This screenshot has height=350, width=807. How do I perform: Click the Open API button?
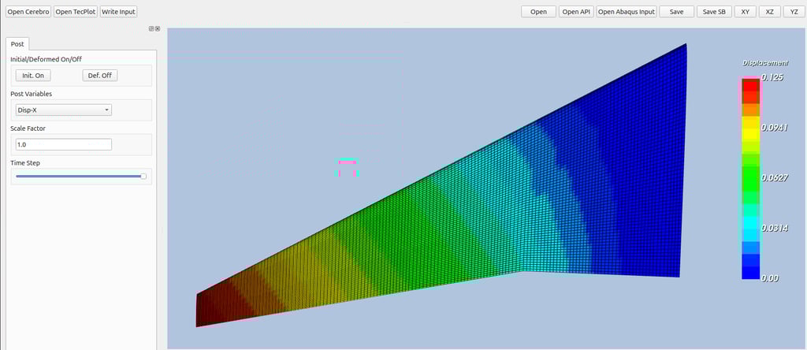[x=576, y=12]
